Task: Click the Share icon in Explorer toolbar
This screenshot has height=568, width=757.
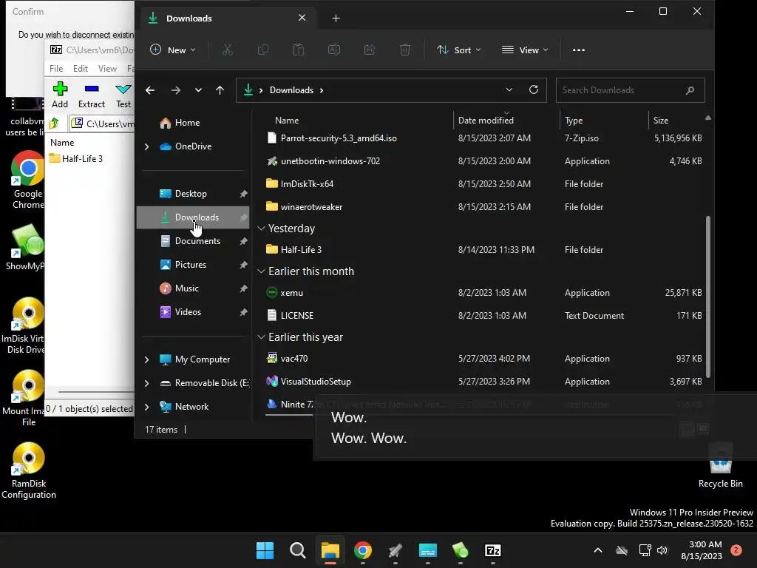Action: click(x=370, y=50)
